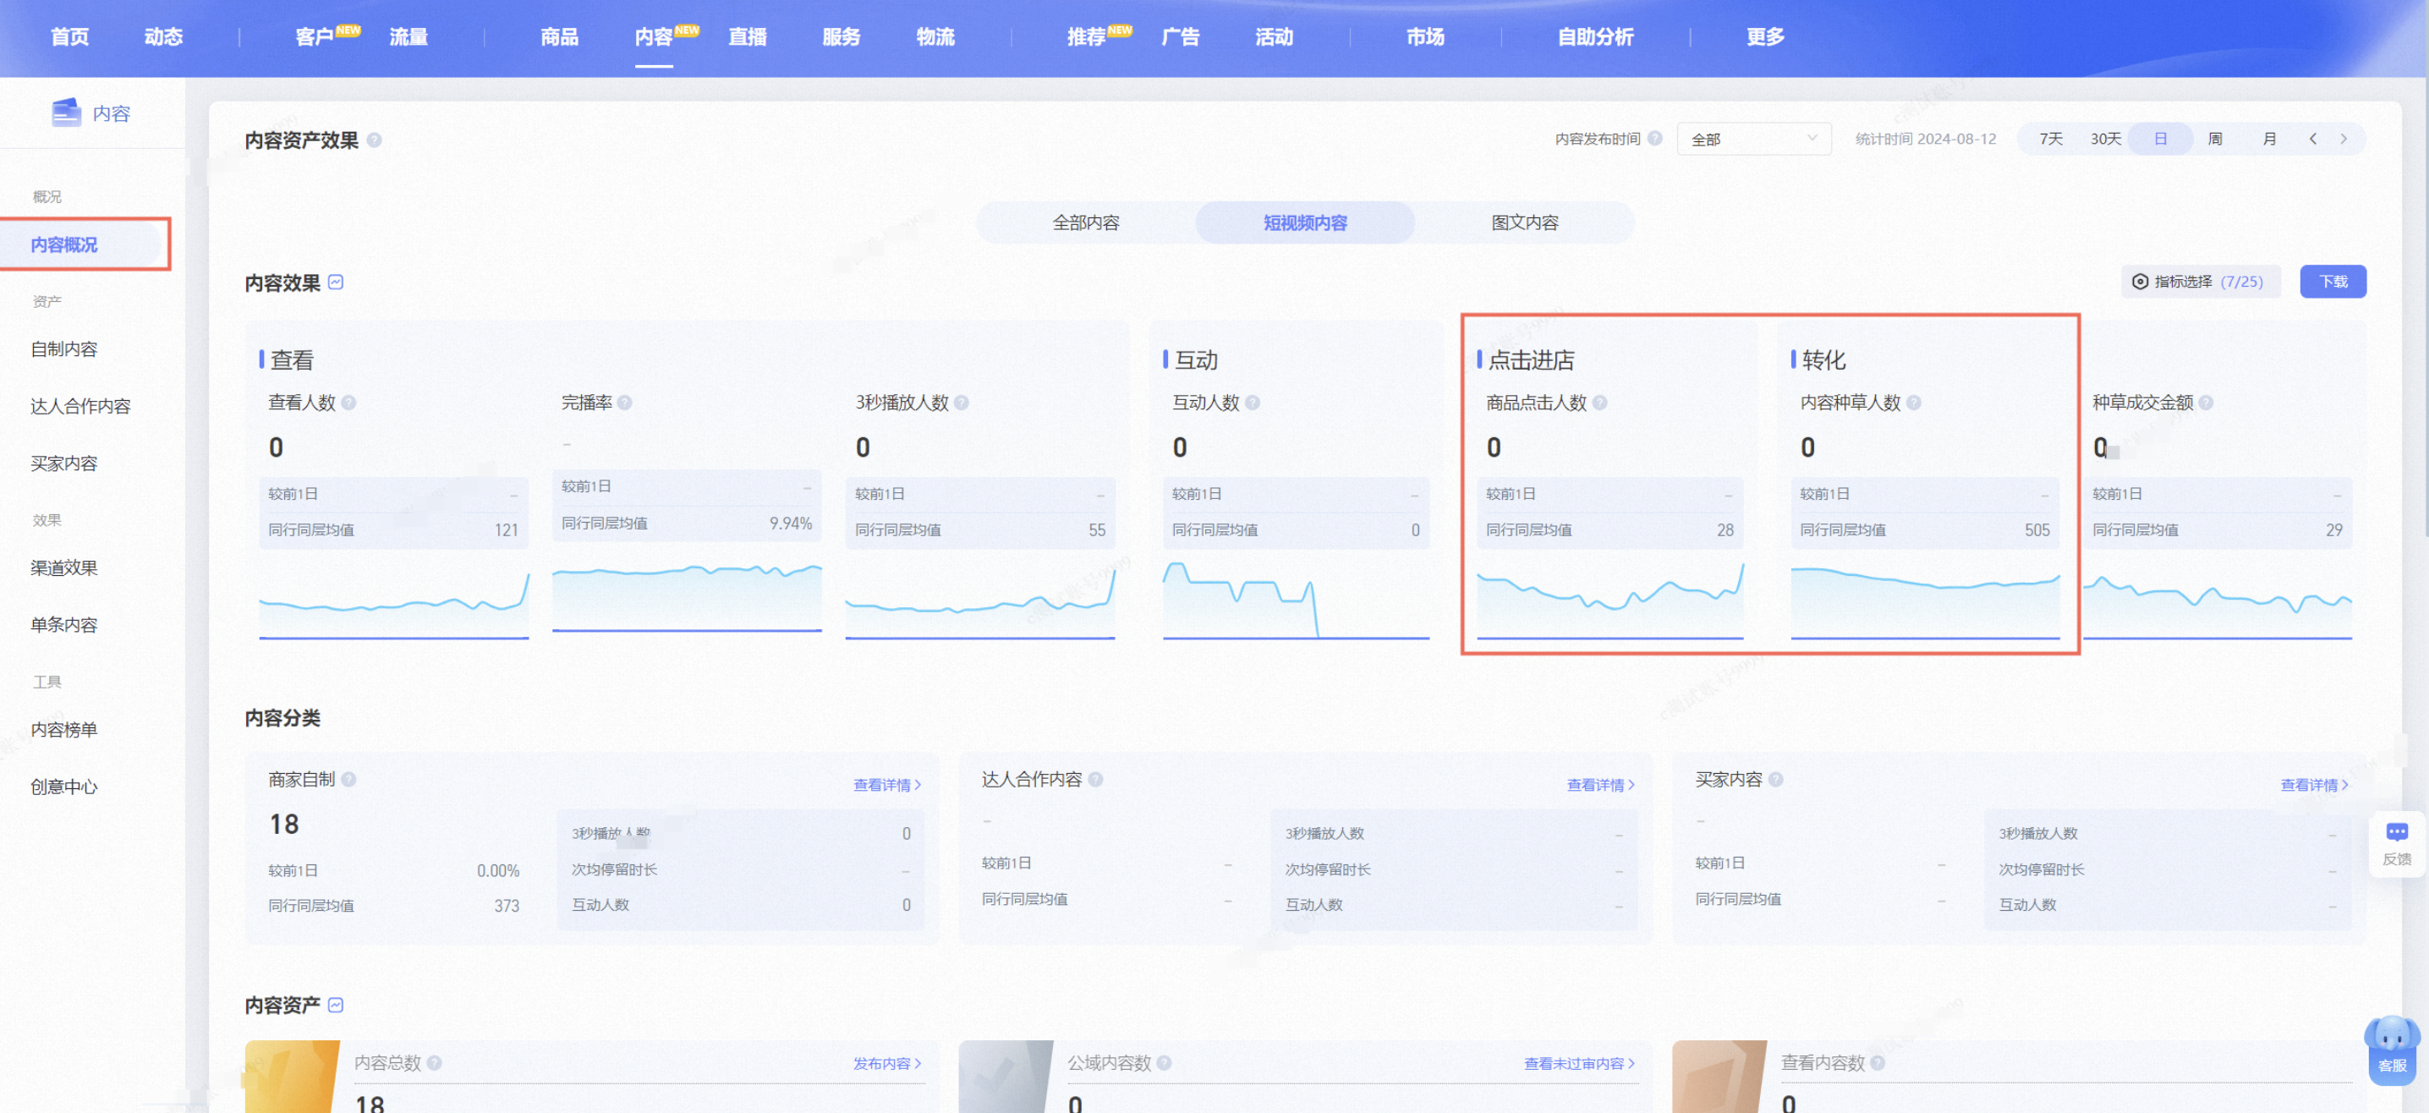
Task: Open the 流量 top nav tab
Action: pyautogui.click(x=408, y=36)
